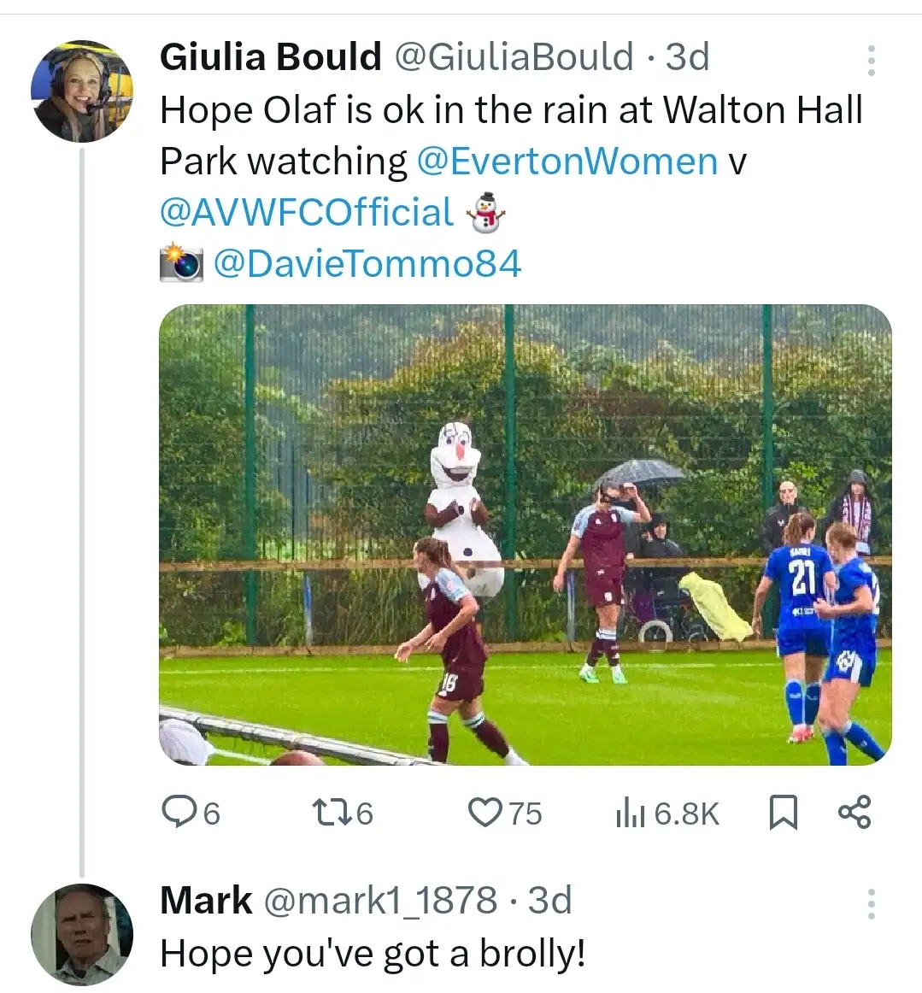Open Giulia Bould's profile picture
Viewport: 922px width, 993px height.
pos(81,91)
